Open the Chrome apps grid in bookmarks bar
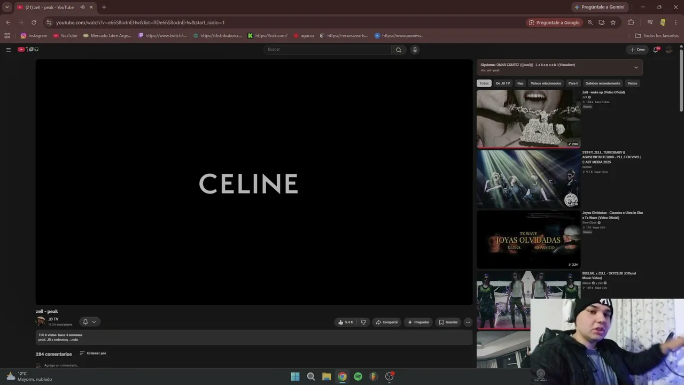Image resolution: width=684 pixels, height=385 pixels. [7, 36]
